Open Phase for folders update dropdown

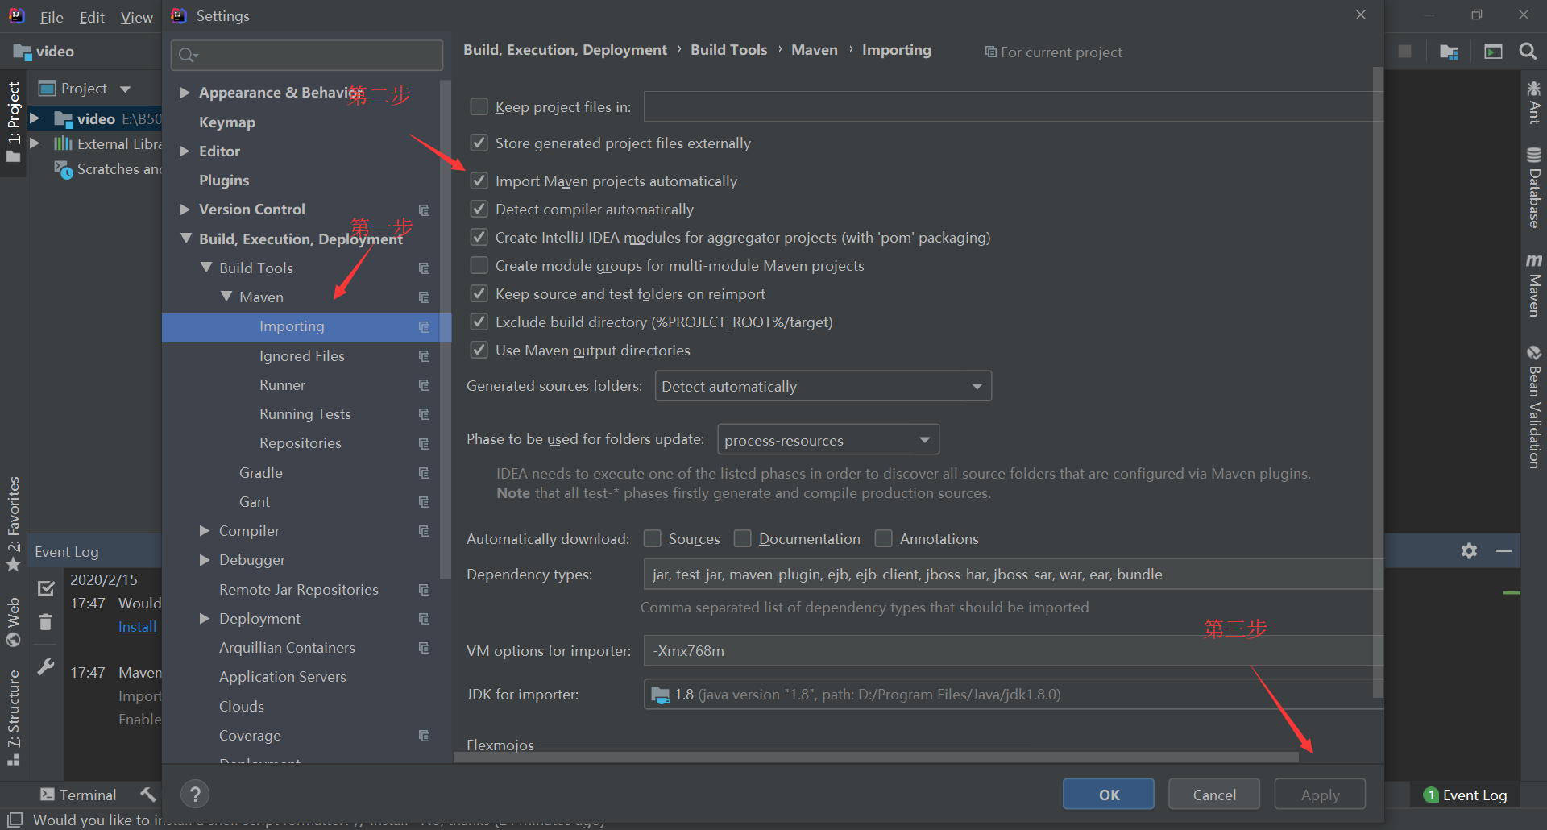828,440
